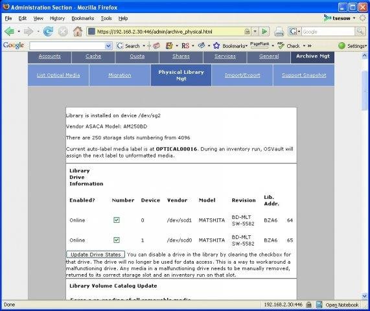Open the Bookmarks star in Google toolbar
This screenshot has width=370, height=311.
coord(216,45)
